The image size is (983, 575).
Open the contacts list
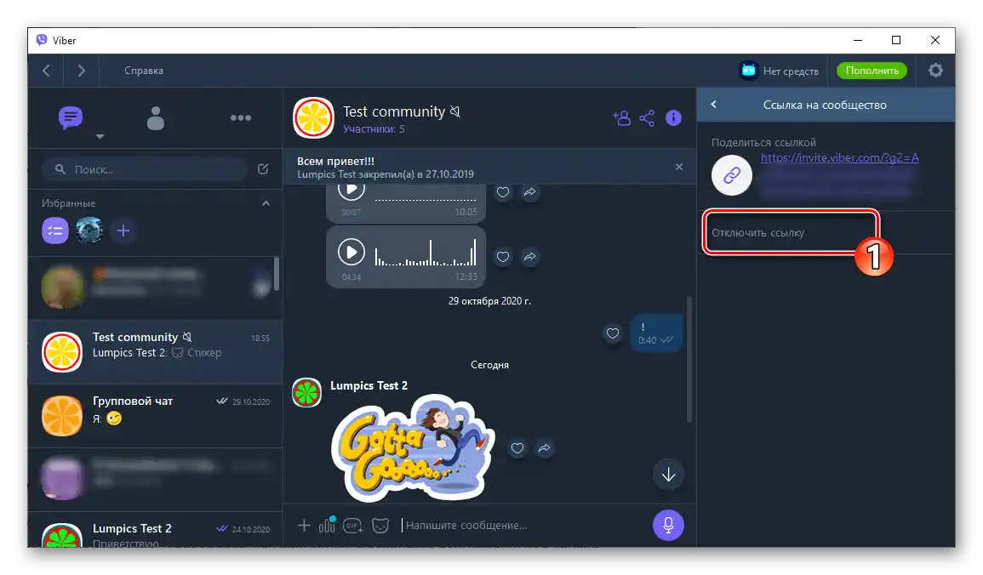tap(155, 117)
